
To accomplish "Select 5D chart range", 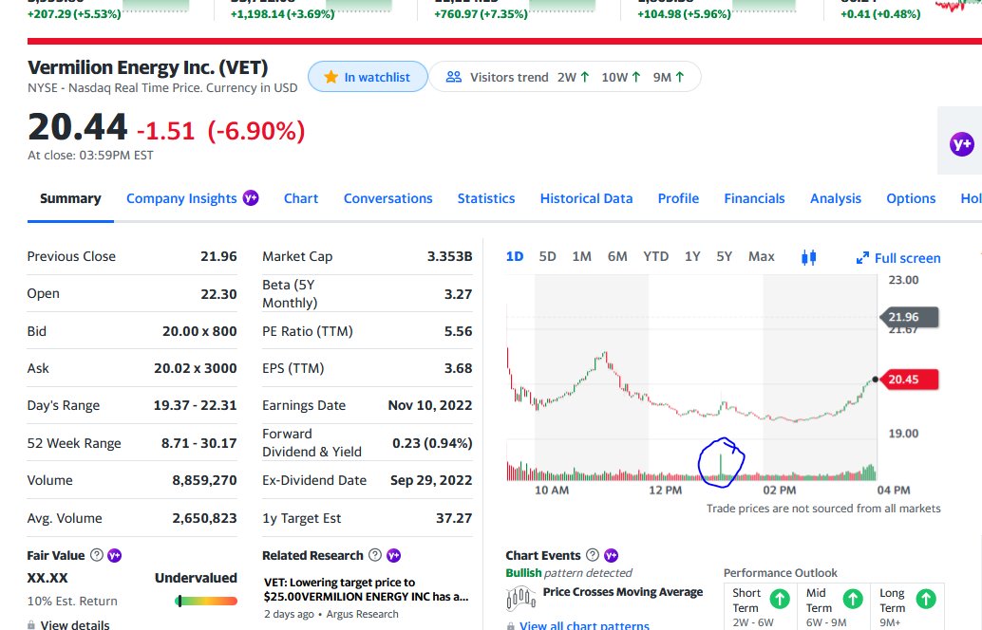I will point(547,256).
